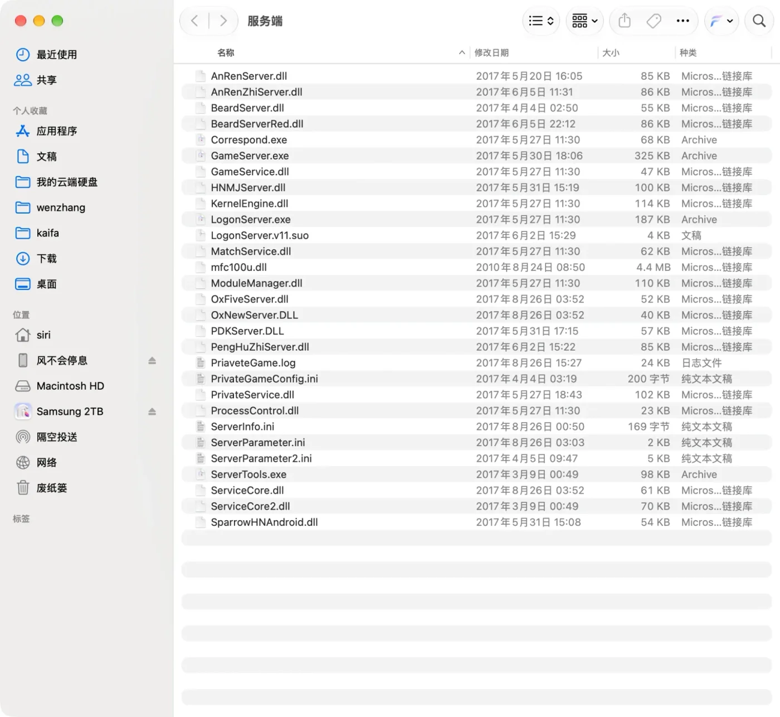Toggle the sort direction arrow in 名称 header
Viewport: 780px width, 717px height.
[462, 53]
